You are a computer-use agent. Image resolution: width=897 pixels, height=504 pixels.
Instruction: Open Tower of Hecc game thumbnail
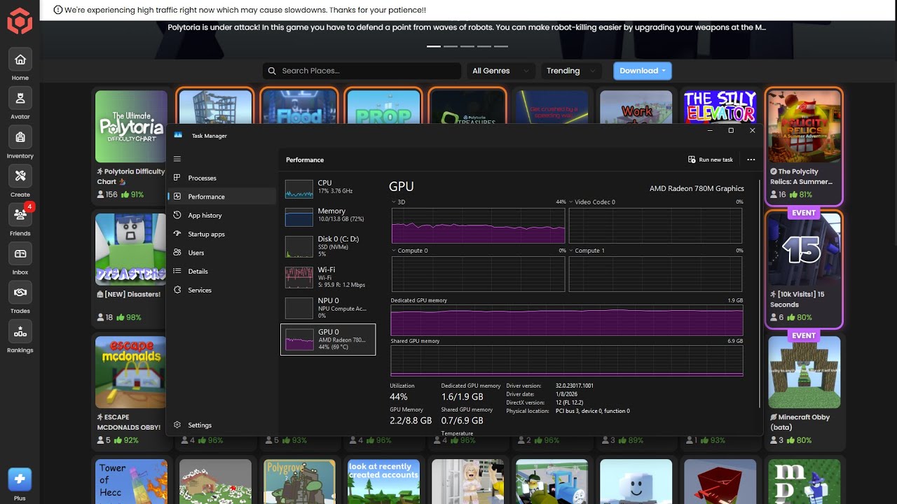[131, 482]
